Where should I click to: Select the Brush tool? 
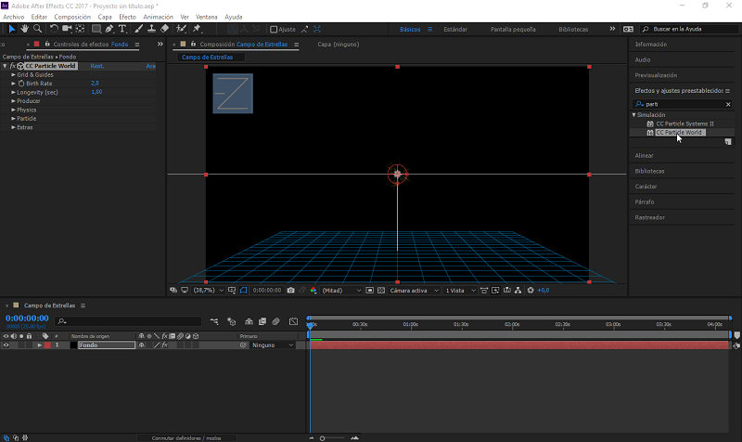[138, 29]
